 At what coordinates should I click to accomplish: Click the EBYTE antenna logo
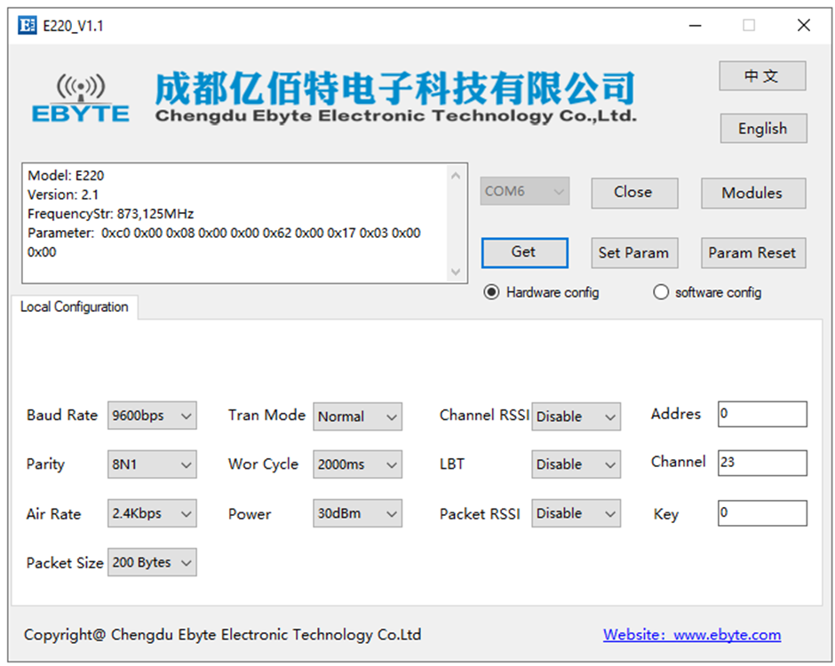(x=81, y=99)
